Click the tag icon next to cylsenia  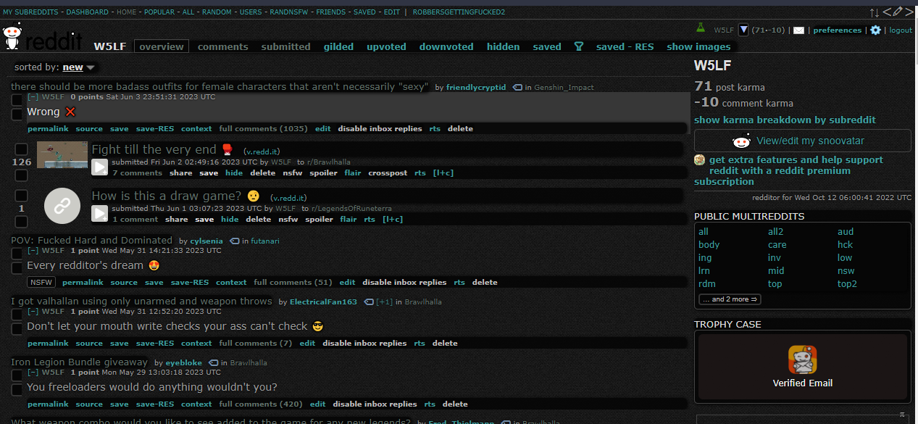[234, 241]
